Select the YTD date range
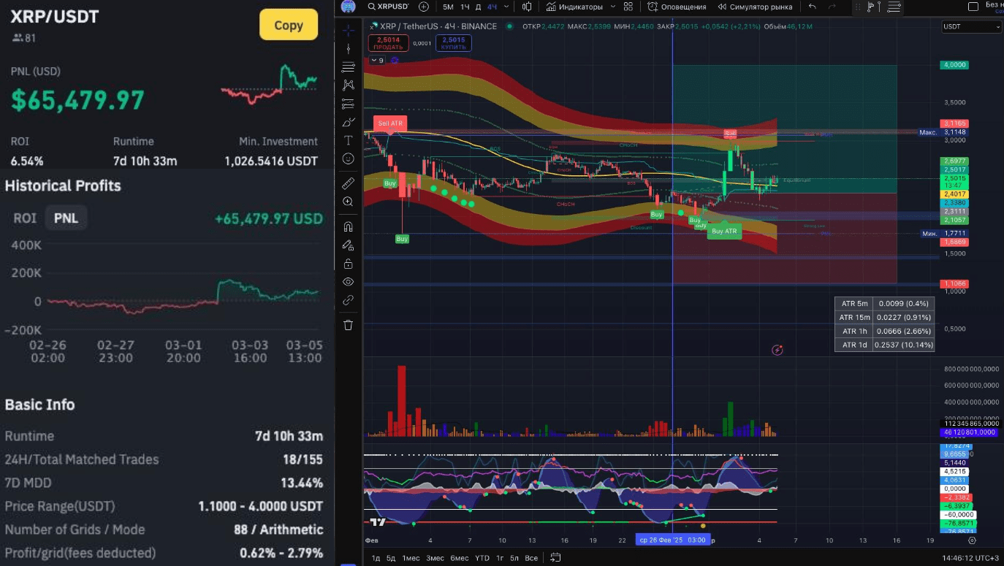 (x=482, y=558)
